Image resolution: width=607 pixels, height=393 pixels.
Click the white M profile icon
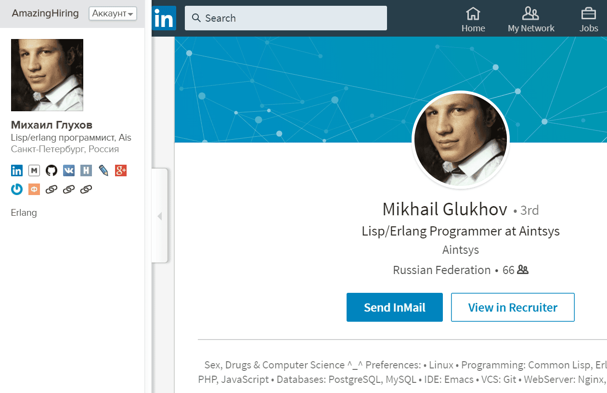(34, 170)
